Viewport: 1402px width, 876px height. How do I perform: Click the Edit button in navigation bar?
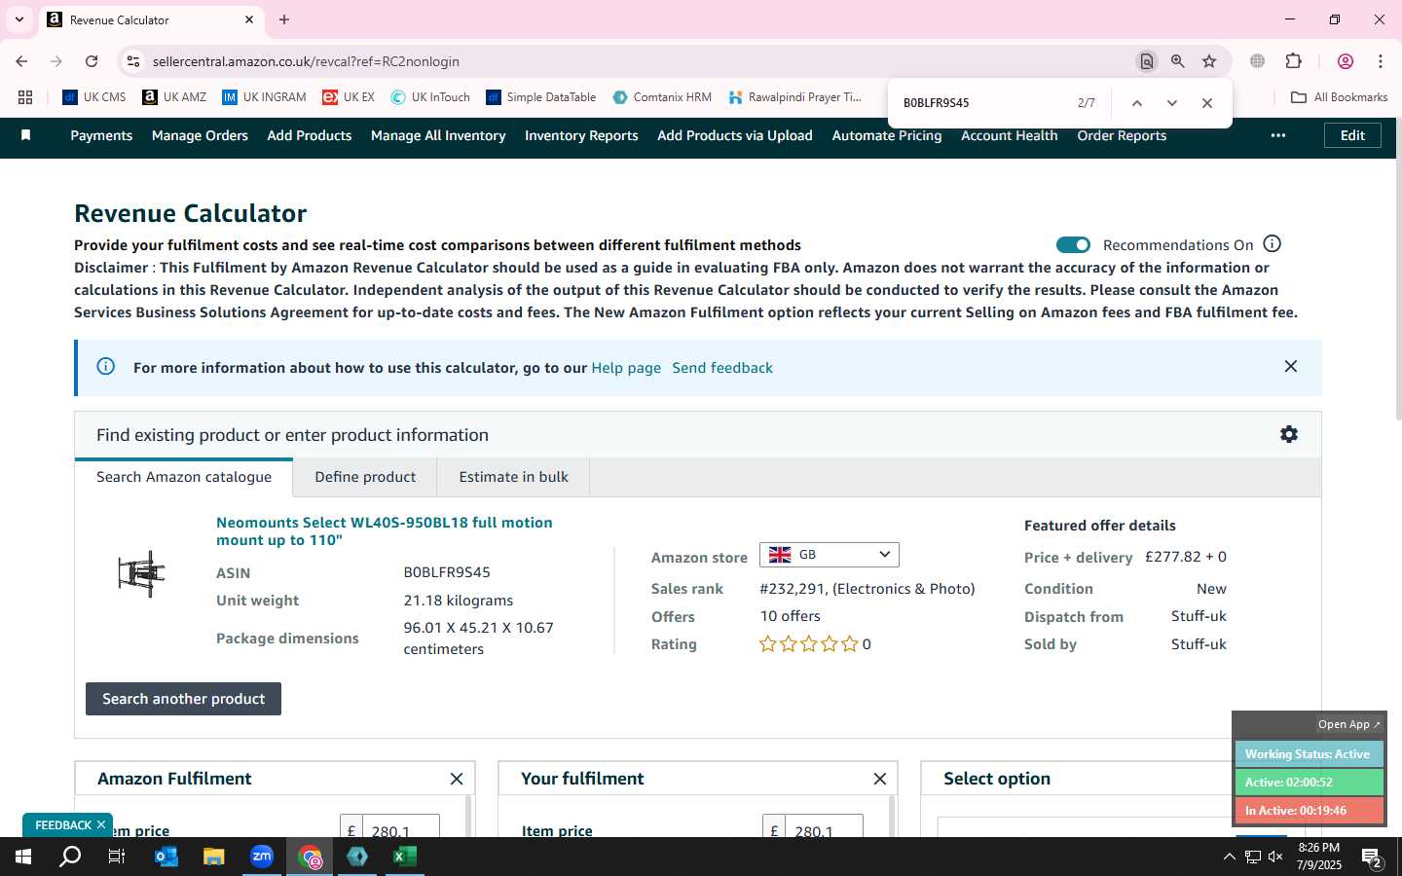click(1352, 135)
